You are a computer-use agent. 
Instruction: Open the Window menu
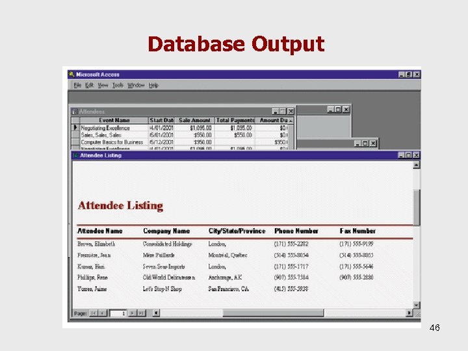(x=136, y=85)
